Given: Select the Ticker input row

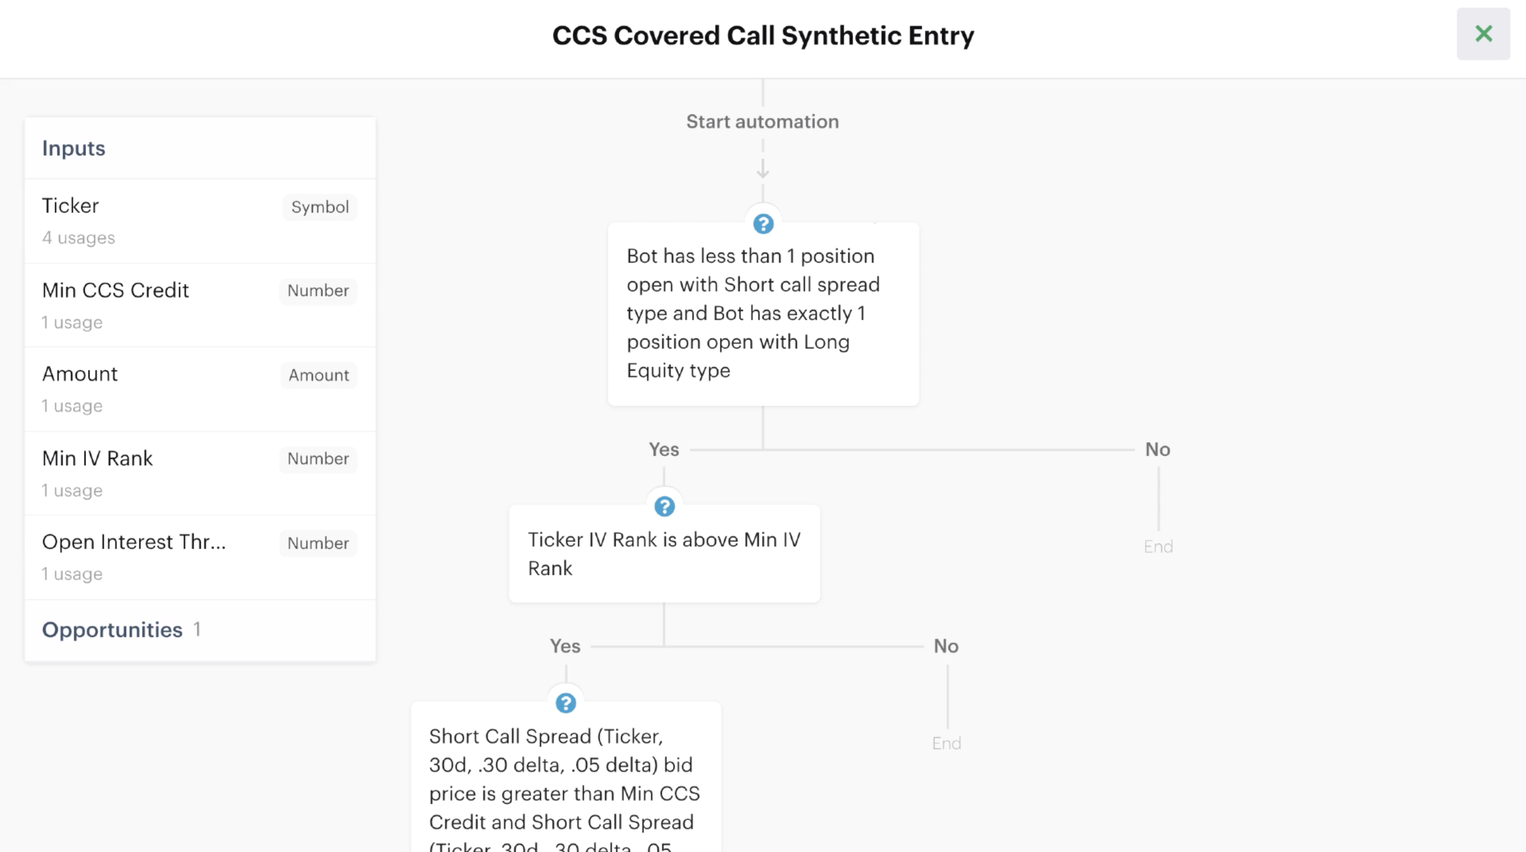Looking at the screenshot, I should click(x=200, y=221).
